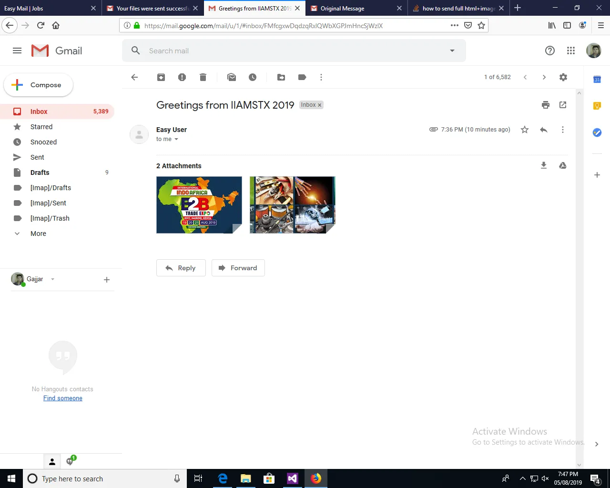Open Firefox page actions menu

(x=455, y=25)
